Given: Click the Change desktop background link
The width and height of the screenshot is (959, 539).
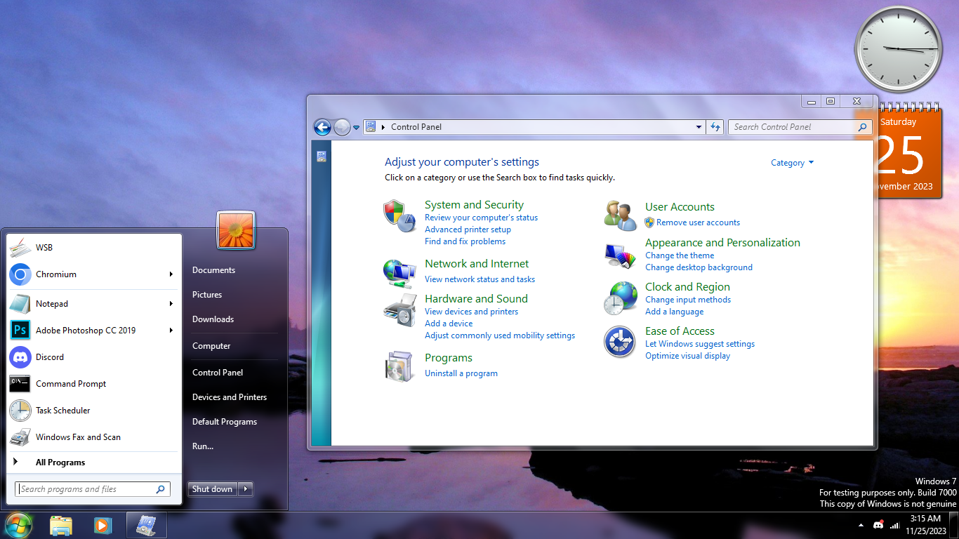Looking at the screenshot, I should [x=699, y=267].
